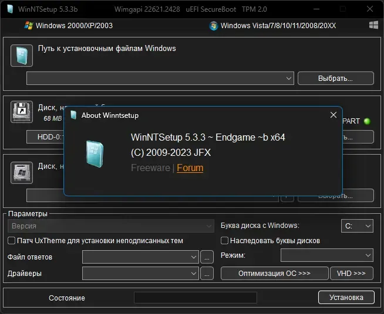The height and width of the screenshot is (314, 384).
Task: Click the '(C) 2009-2023 JFX' text
Action: click(171, 153)
